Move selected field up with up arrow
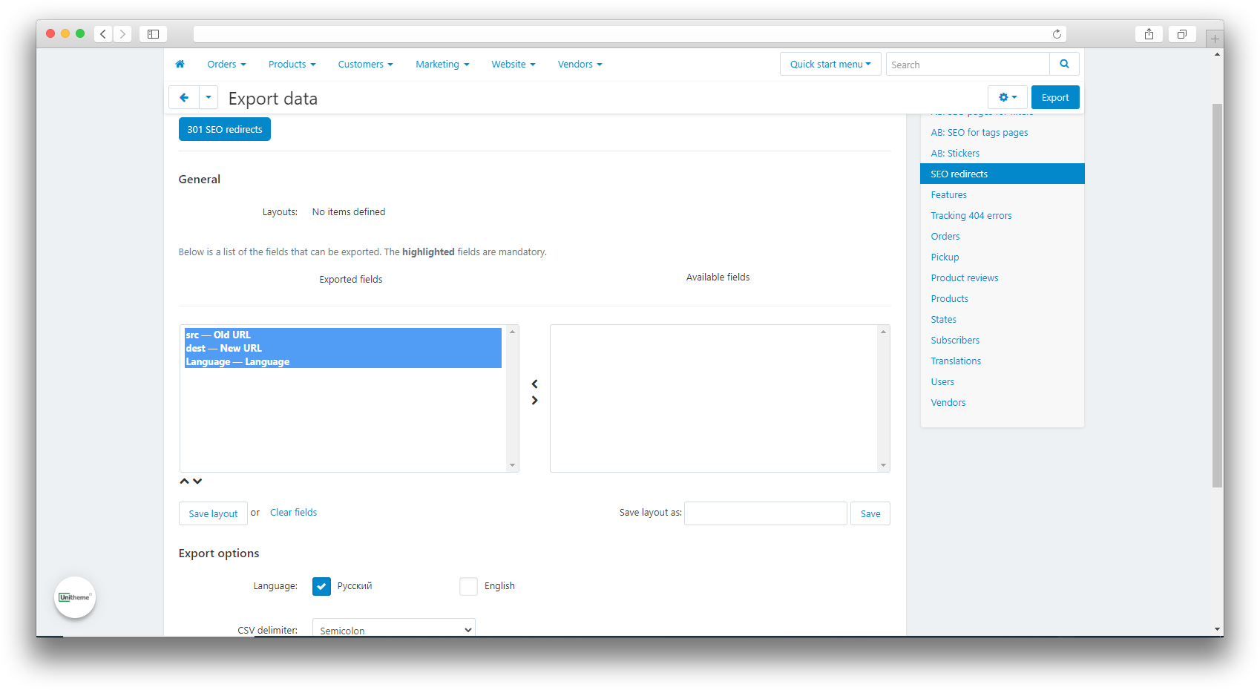Viewport: 1260px width, 690px height. coord(185,482)
